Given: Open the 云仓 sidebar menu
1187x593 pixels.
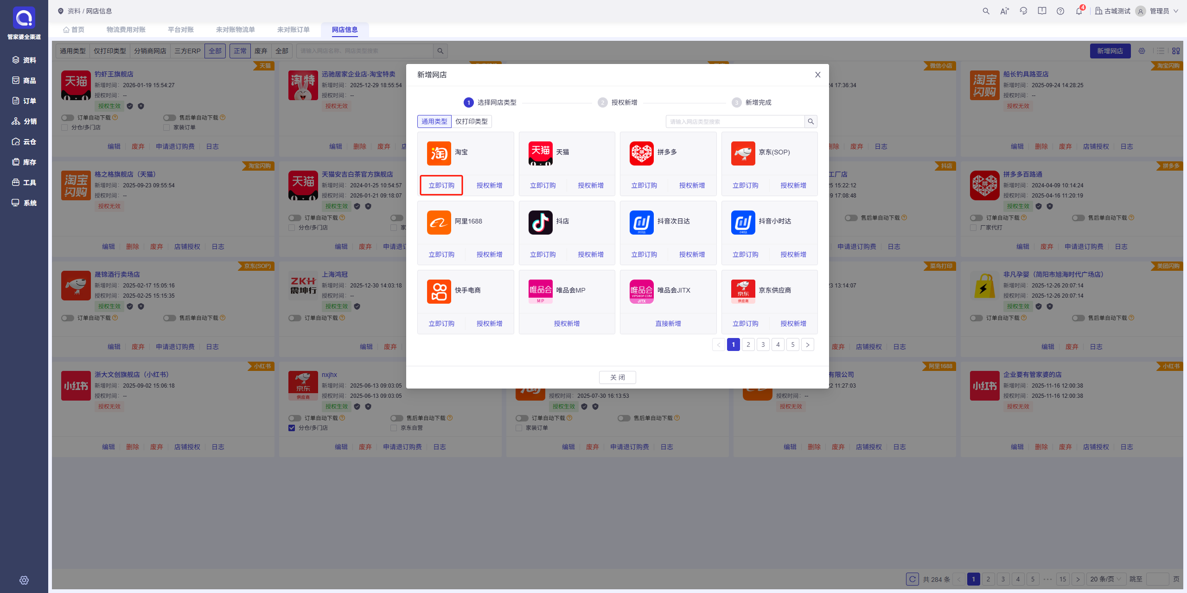Looking at the screenshot, I should [x=24, y=141].
